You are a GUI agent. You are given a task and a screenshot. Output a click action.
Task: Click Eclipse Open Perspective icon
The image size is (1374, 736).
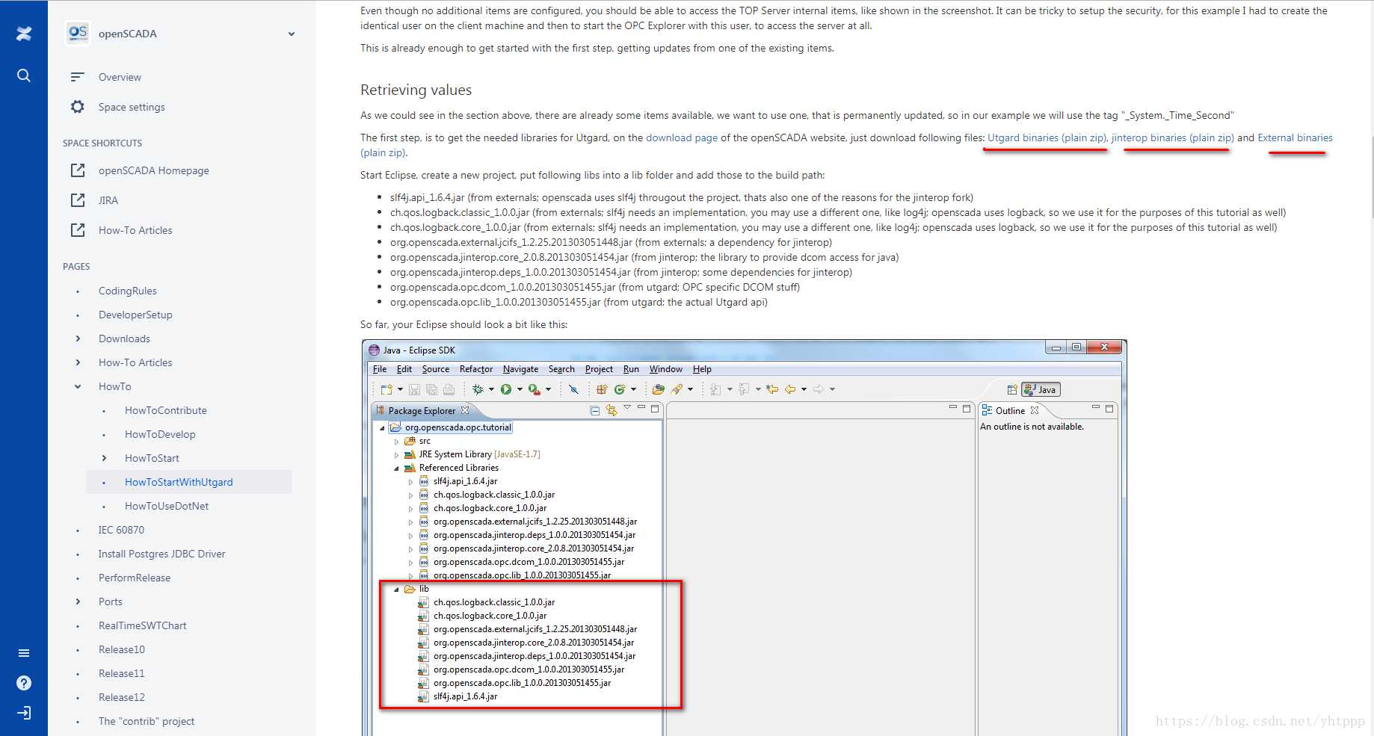(x=1012, y=389)
